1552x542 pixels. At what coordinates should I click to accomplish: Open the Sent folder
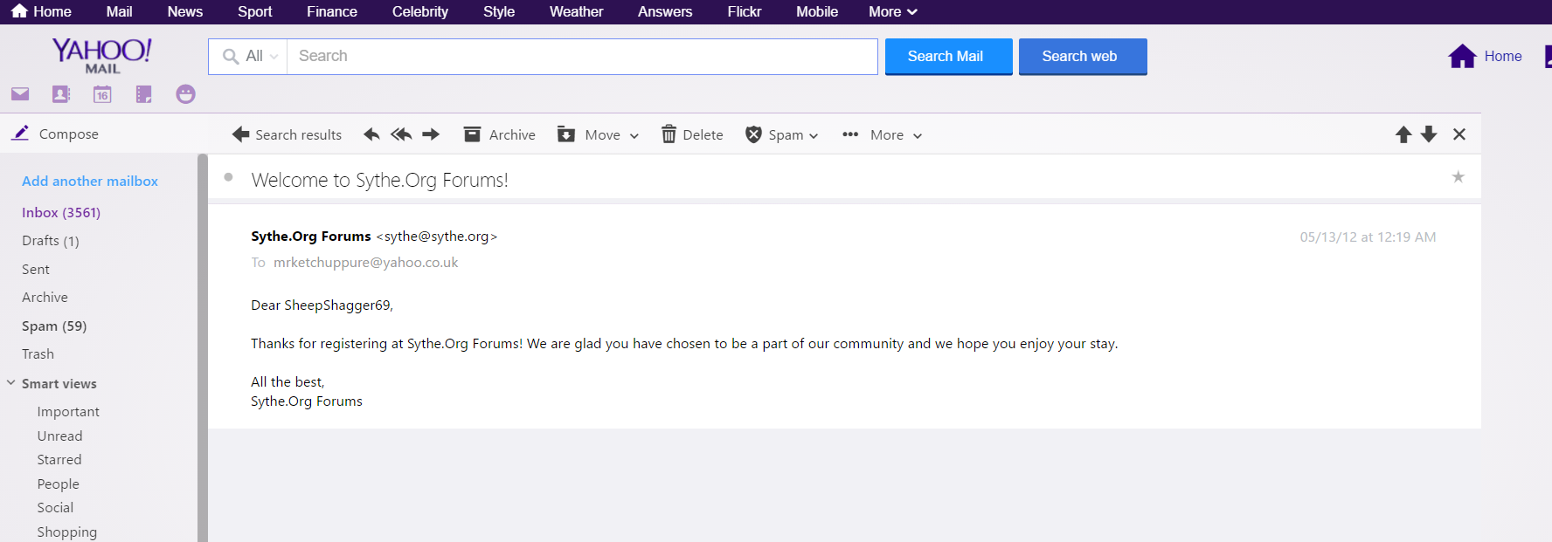click(36, 270)
